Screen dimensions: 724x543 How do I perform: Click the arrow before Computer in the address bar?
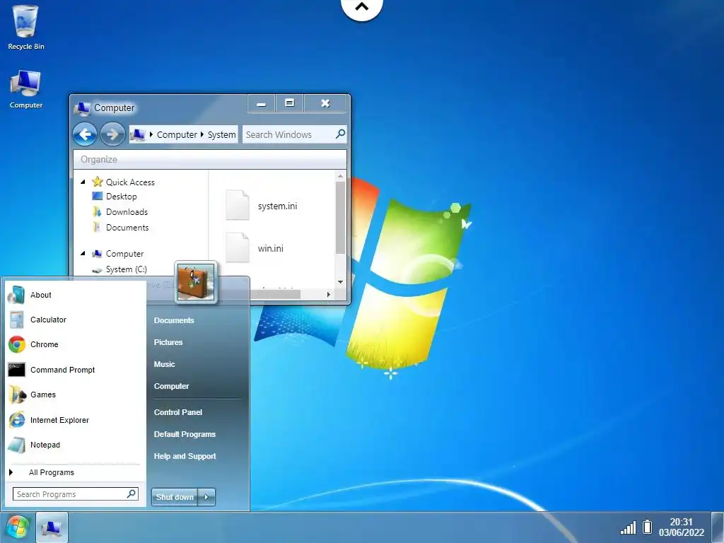(151, 134)
